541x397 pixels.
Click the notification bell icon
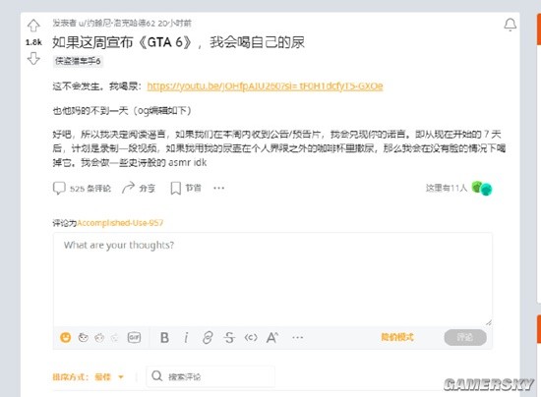click(x=510, y=25)
